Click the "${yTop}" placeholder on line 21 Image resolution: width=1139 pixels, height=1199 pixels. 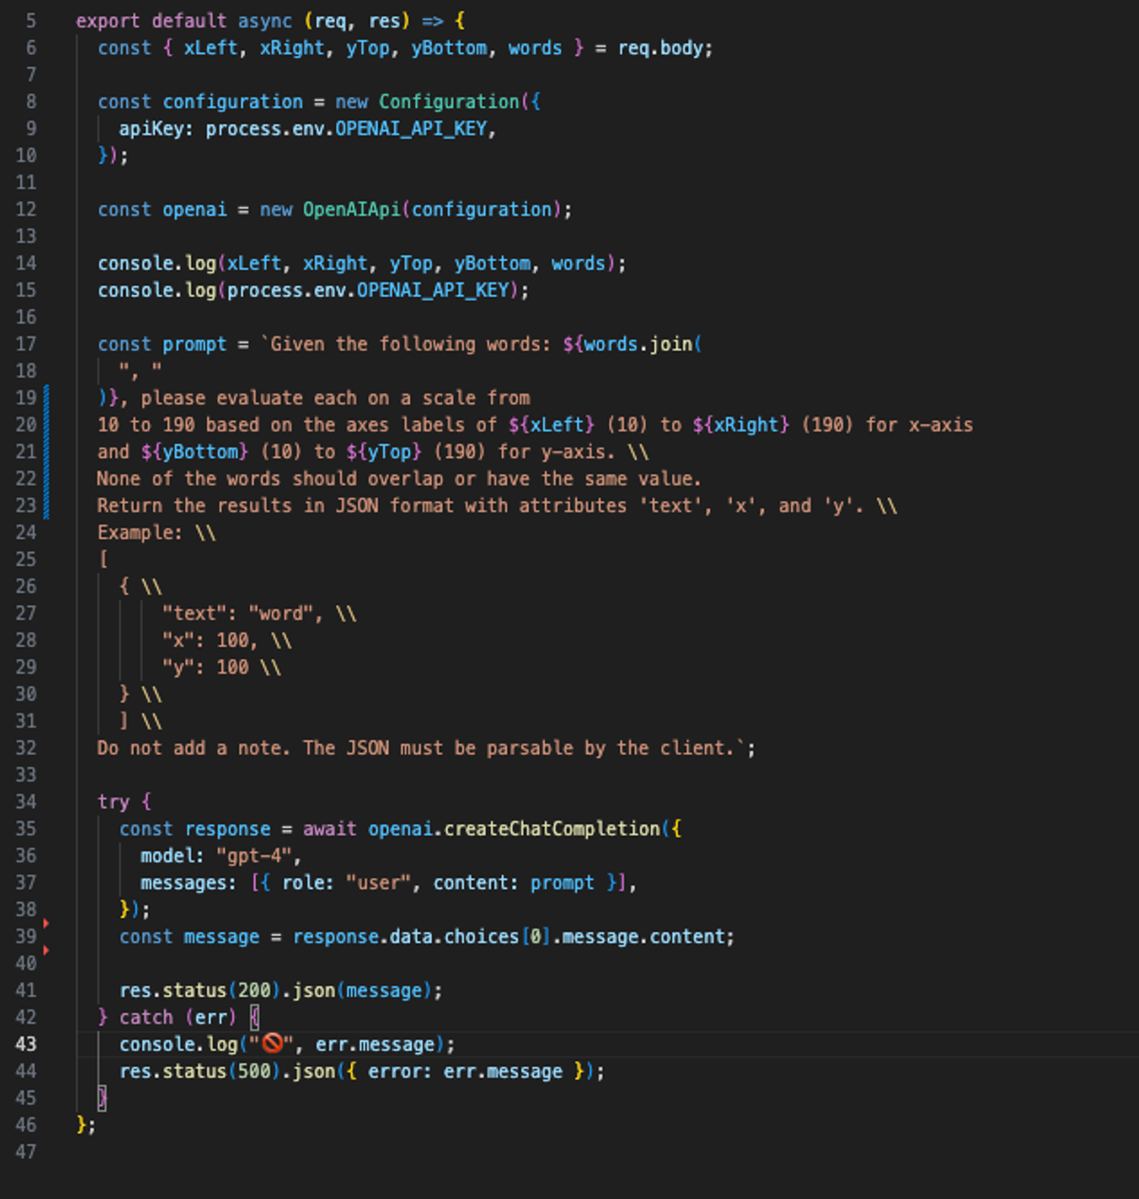383,452
